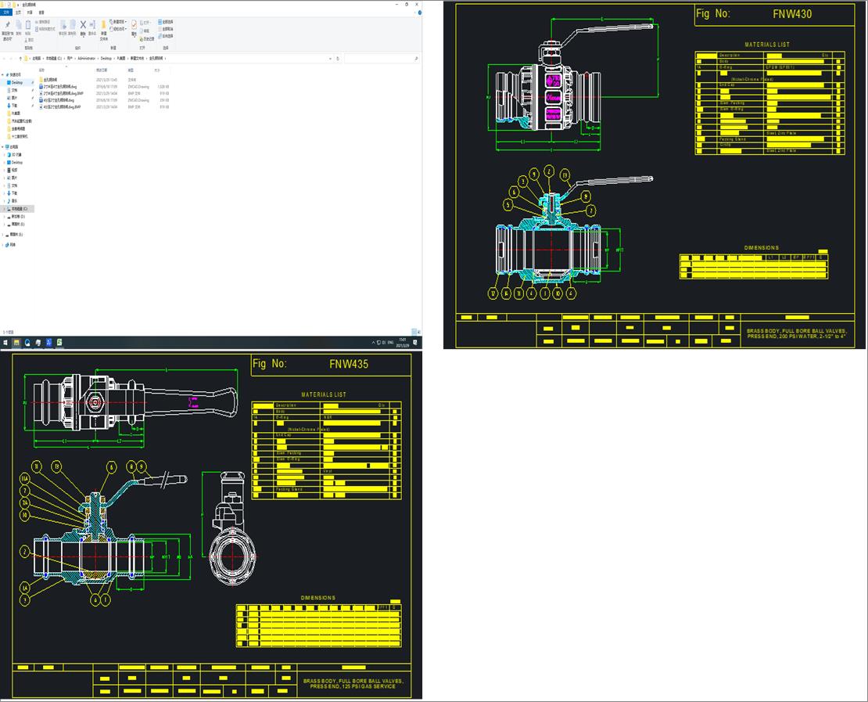
Task: Open the blue File tab in Explorer
Action: 6,13
